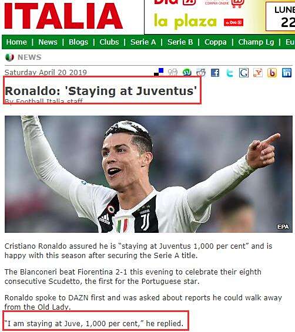Viewport: 295px width, 332px height.
Task: Open the Home menu item
Action: 16,42
